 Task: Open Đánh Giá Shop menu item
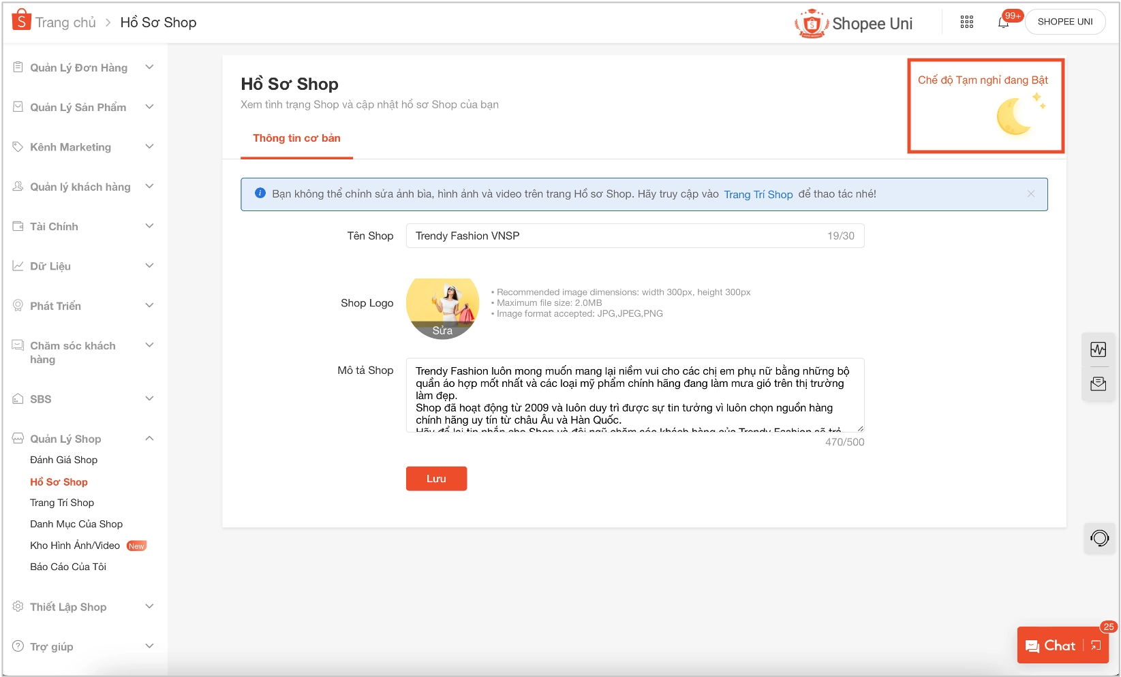point(63,460)
